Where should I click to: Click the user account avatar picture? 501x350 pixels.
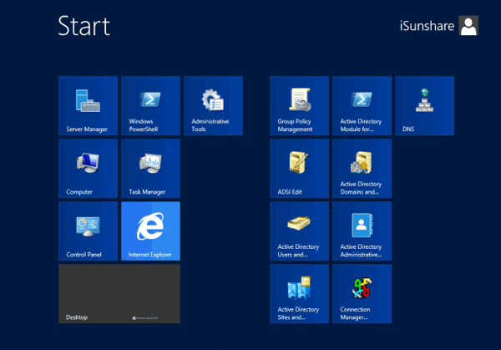(468, 26)
